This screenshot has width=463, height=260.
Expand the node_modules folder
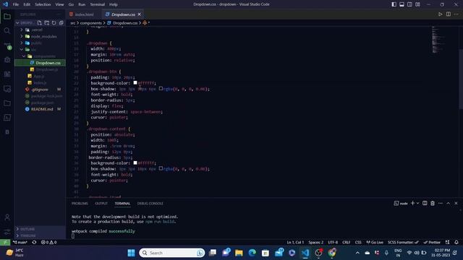click(x=22, y=36)
